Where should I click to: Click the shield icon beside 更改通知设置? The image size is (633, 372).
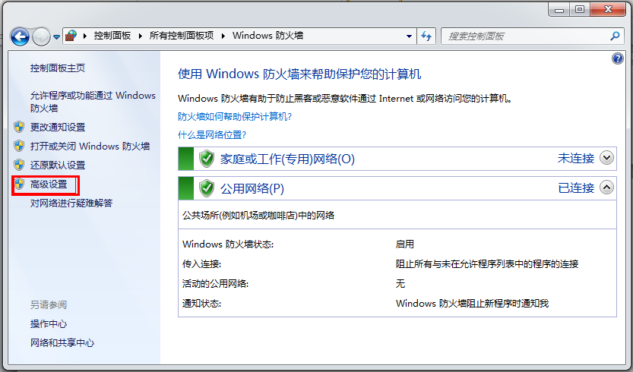[x=19, y=127]
